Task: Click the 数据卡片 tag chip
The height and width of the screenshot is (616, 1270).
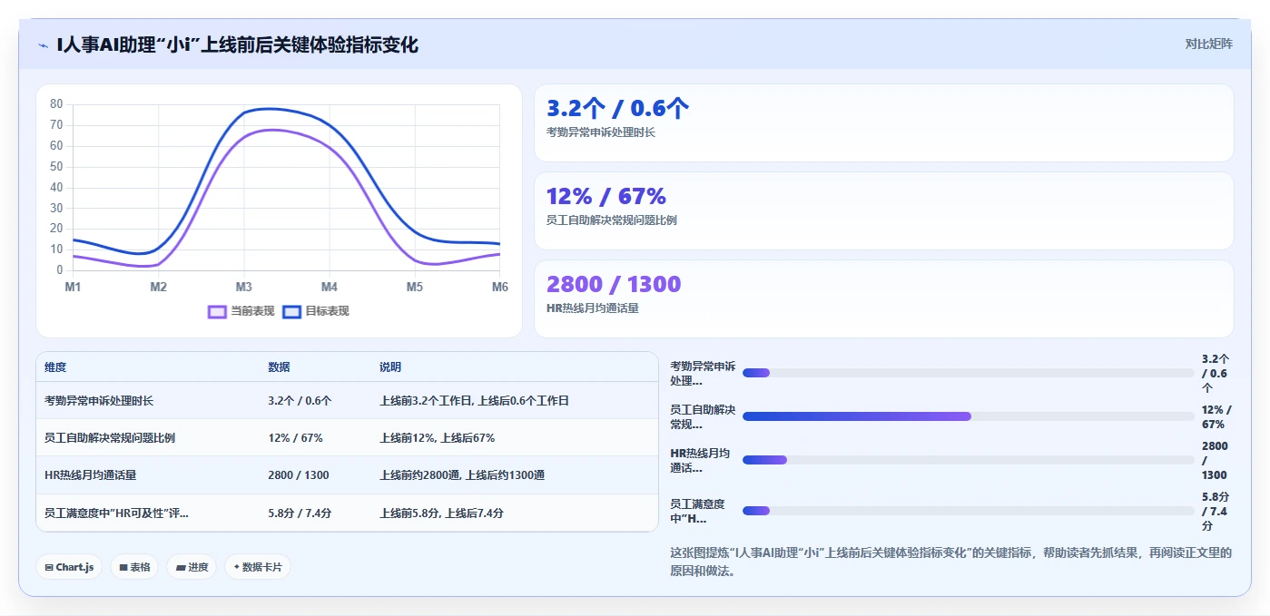Action: [x=258, y=567]
